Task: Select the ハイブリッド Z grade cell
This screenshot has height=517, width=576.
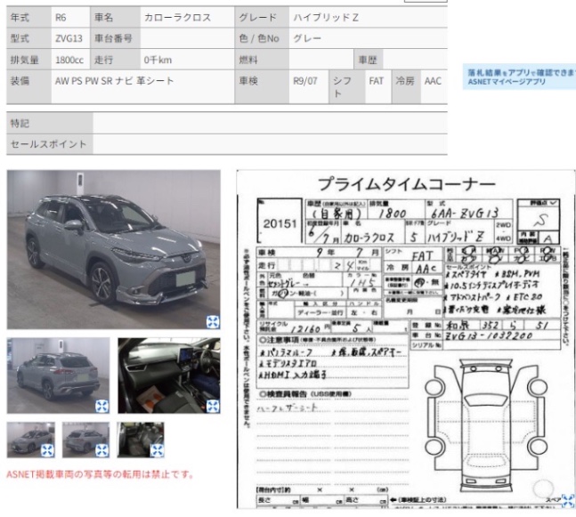Action: [x=368, y=17]
